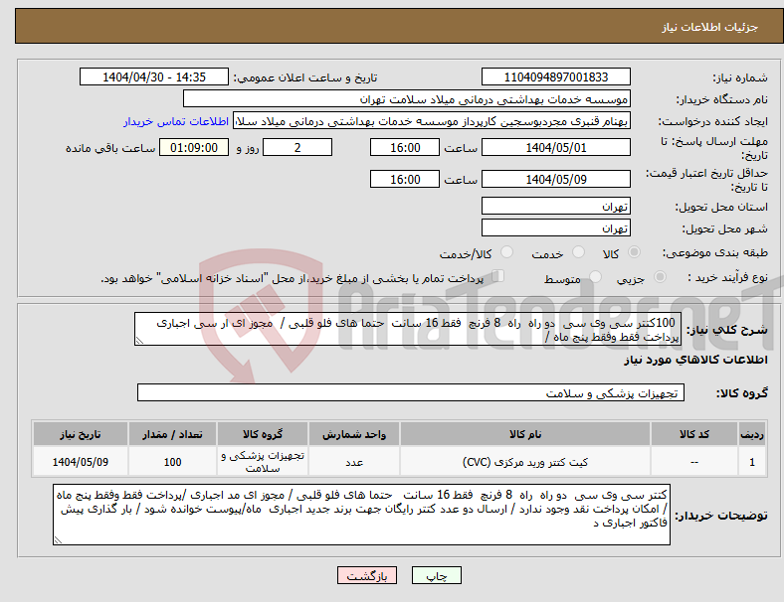
Task: Click the table date cell 1404/05/09
Action: coord(80,462)
